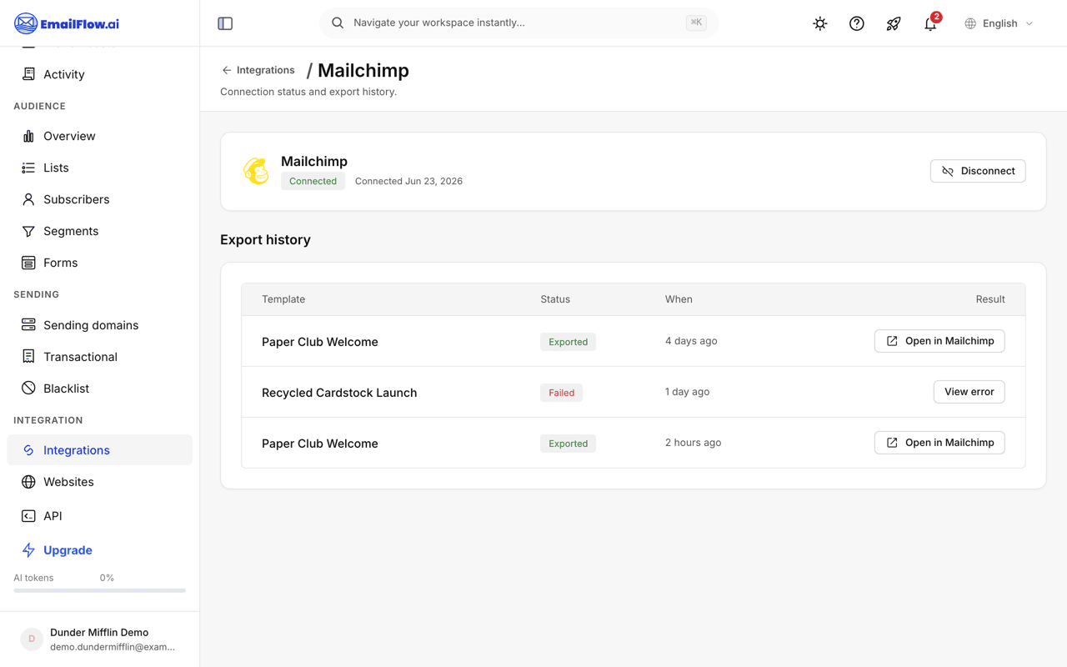The height and width of the screenshot is (667, 1067).
Task: Click the Websites globe icon
Action: pos(28,482)
